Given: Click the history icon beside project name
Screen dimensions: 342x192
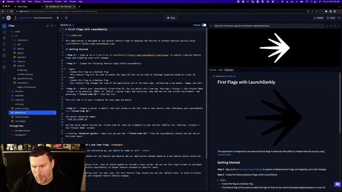Looking at the screenshot, I should (66, 18).
